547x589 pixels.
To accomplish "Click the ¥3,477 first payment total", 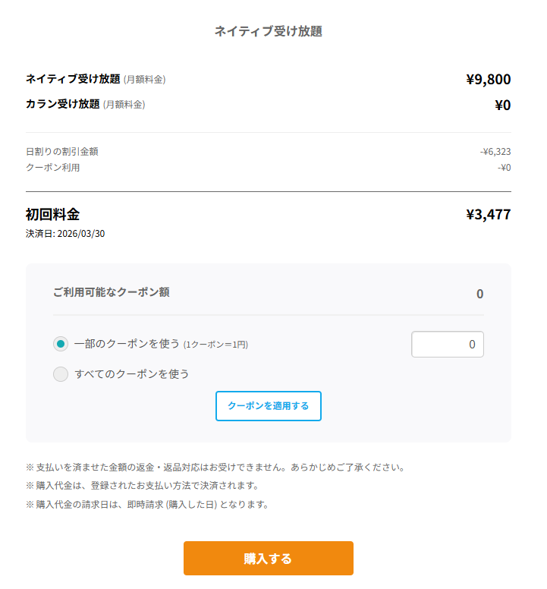I will pos(488,214).
